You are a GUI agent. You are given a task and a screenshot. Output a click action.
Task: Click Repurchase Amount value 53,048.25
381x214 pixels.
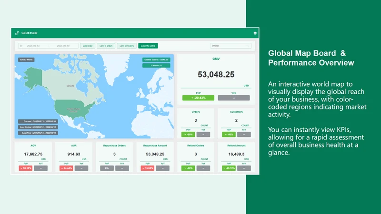click(155, 154)
